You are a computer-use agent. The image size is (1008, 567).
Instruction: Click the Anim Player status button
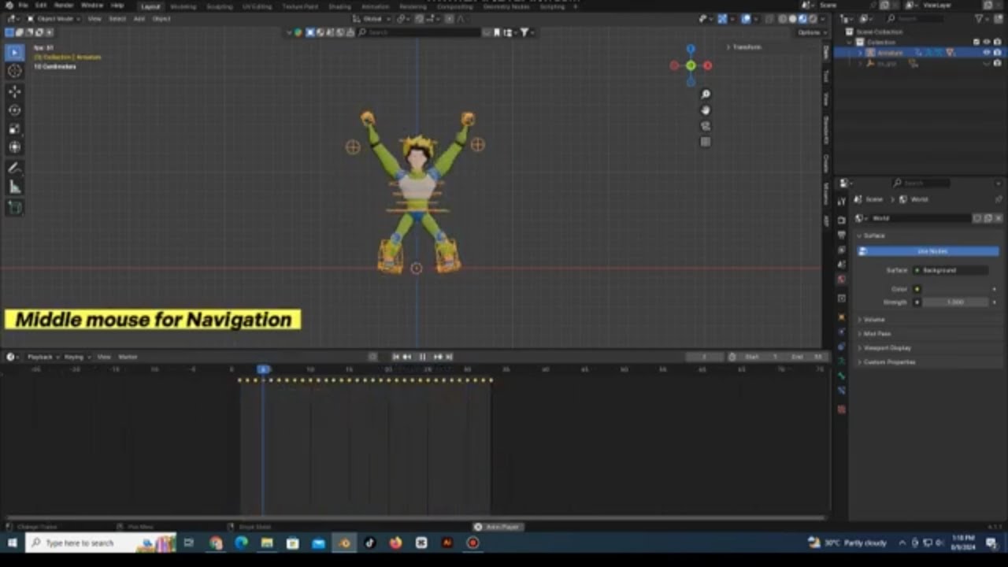click(x=498, y=527)
